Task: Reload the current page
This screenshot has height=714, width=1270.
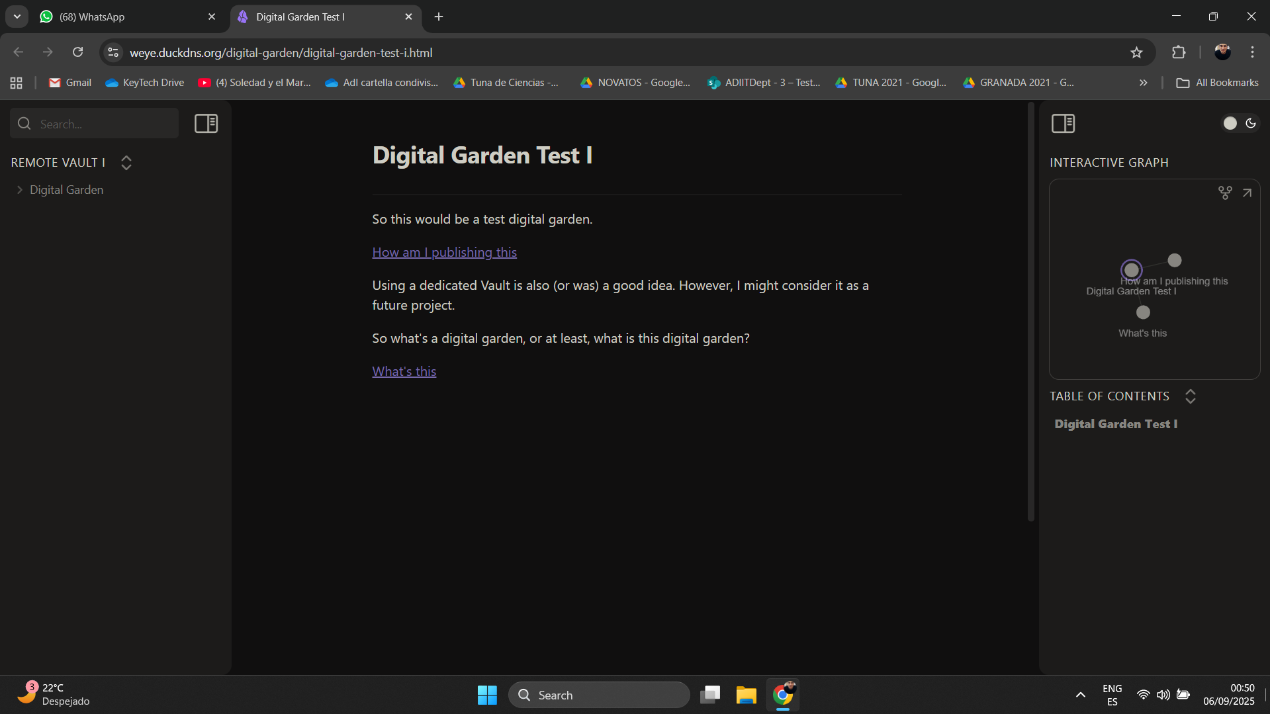Action: 77,52
